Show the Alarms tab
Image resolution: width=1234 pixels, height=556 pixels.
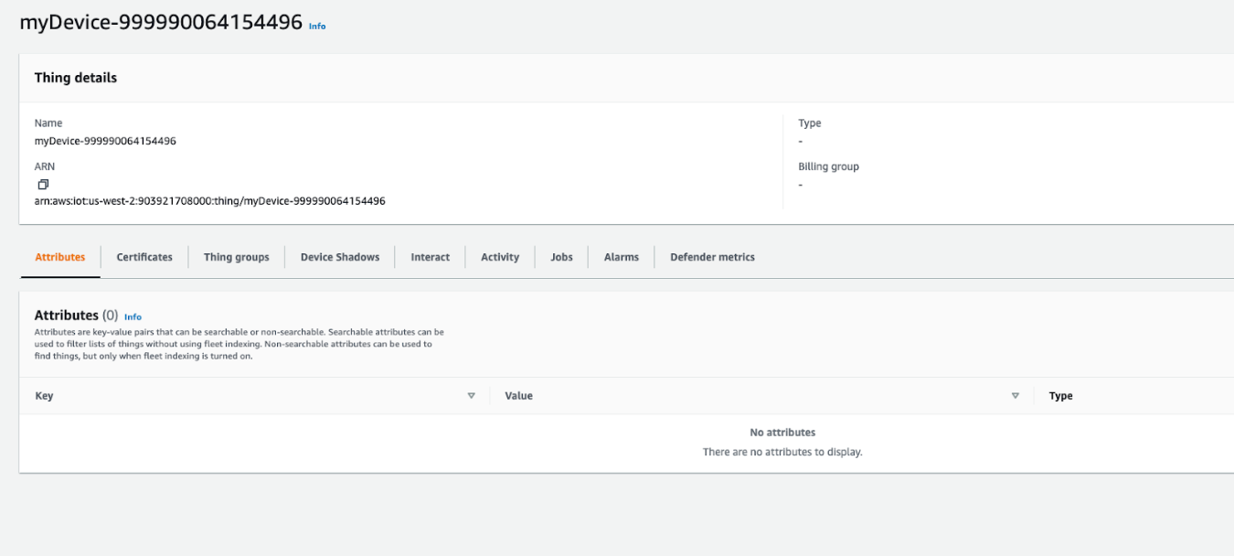[x=621, y=257]
